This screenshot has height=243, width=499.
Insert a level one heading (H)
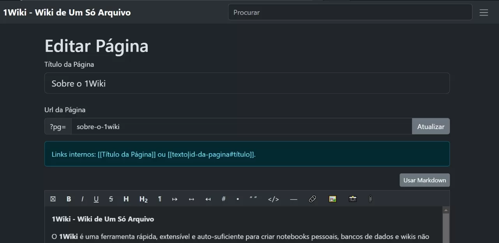[126, 199]
